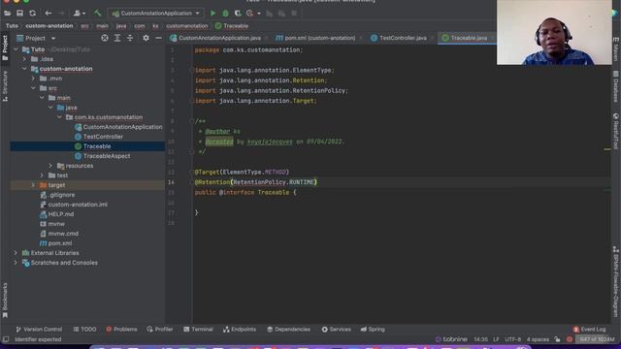Collapse all items in Project panel
The height and width of the screenshot is (349, 621).
click(130, 38)
